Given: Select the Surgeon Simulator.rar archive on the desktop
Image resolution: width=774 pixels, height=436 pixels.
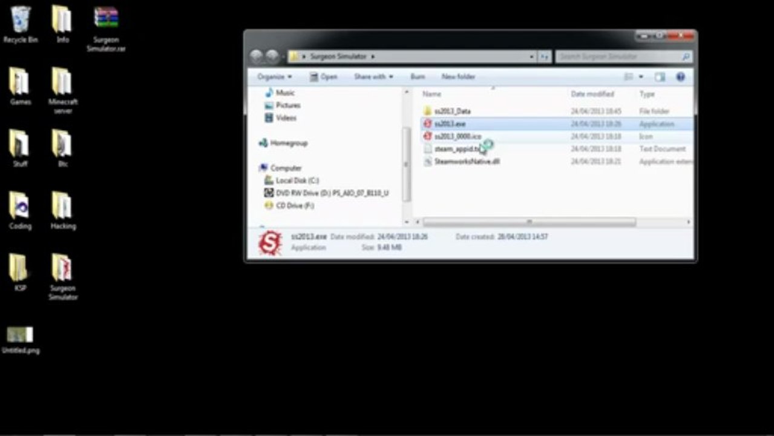Looking at the screenshot, I should click(x=106, y=28).
